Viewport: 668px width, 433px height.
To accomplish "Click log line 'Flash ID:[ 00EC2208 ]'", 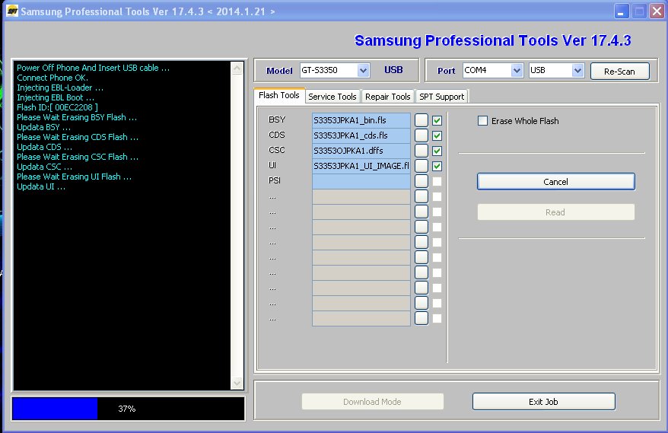I will pos(57,107).
